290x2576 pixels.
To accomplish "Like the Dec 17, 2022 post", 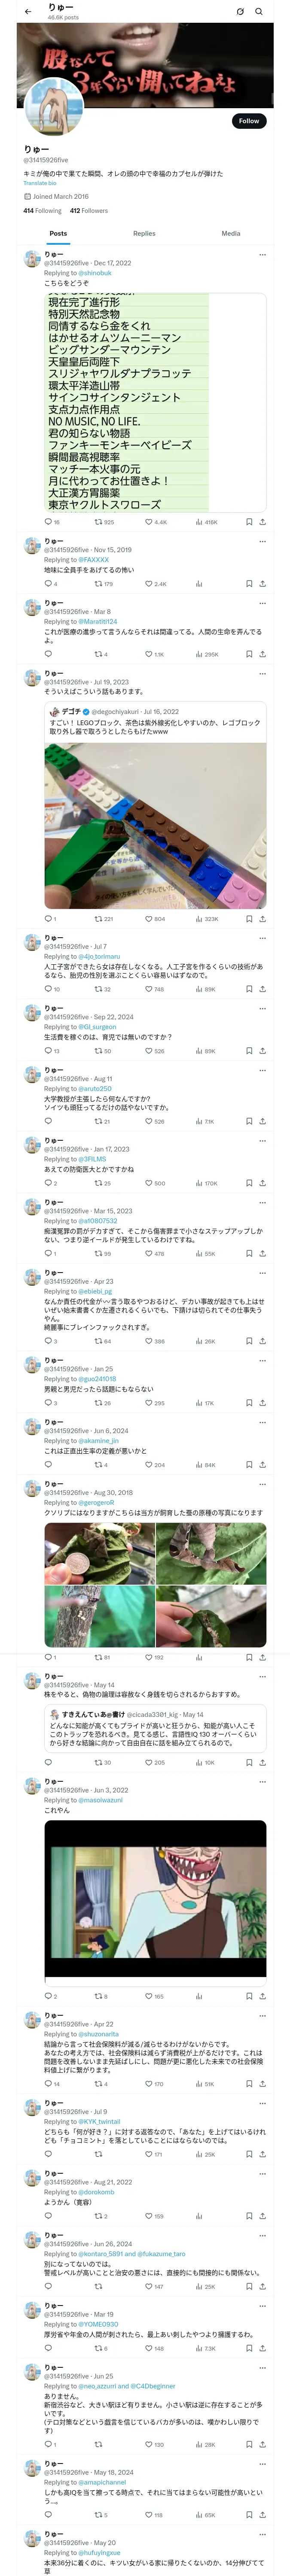I will (149, 522).
